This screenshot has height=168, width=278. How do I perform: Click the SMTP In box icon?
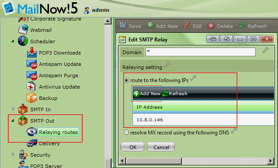point(23,109)
